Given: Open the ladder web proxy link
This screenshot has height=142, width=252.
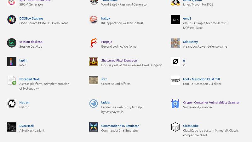Looking at the screenshot, I should (x=106, y=103).
